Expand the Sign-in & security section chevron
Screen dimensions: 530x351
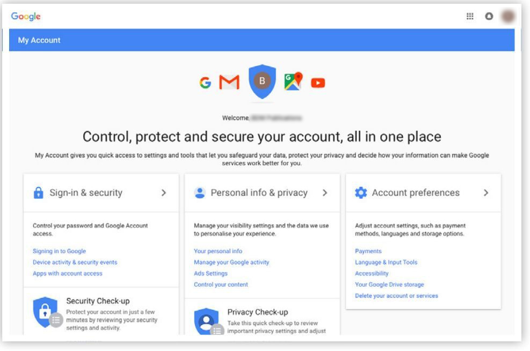(164, 193)
